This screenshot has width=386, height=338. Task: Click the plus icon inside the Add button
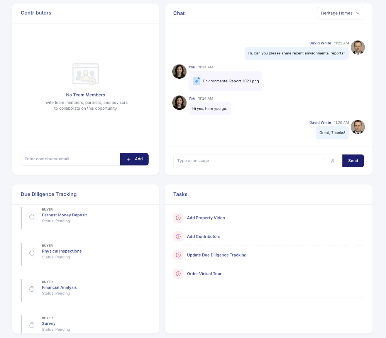(x=129, y=159)
